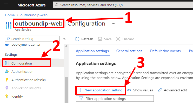Open Advanced edit

[172, 90]
